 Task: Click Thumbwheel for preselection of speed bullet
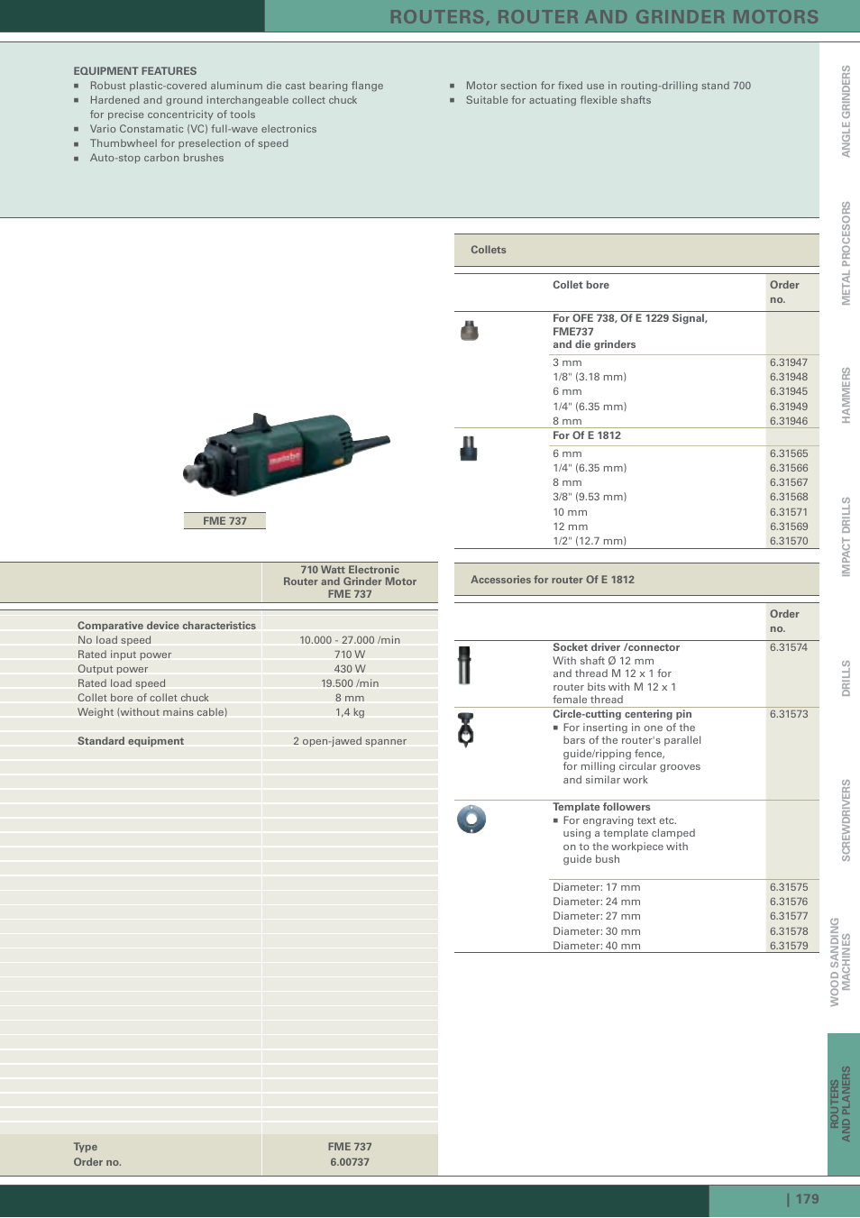coord(189,143)
